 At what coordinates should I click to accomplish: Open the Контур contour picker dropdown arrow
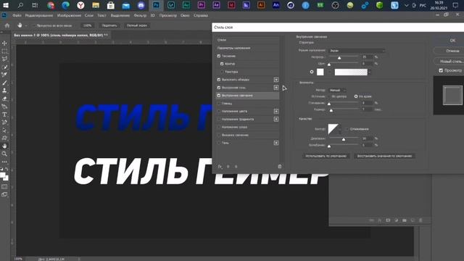point(340,129)
